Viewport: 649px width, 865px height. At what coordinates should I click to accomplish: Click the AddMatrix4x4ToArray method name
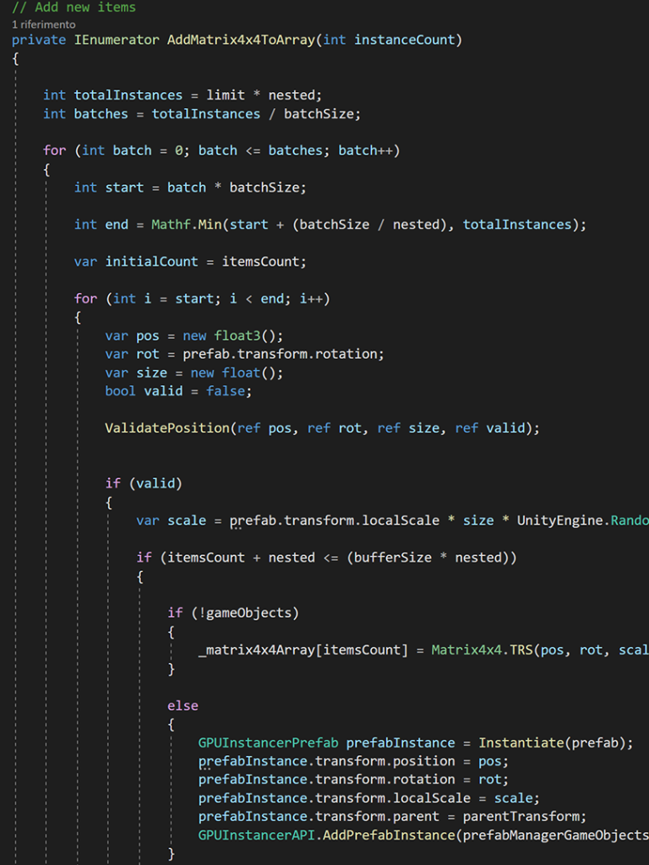(241, 41)
